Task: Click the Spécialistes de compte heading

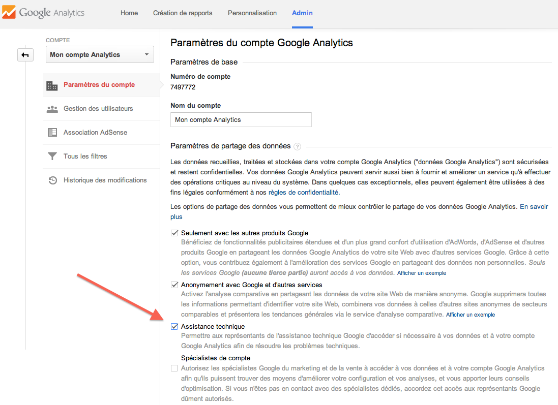Action: coord(216,358)
